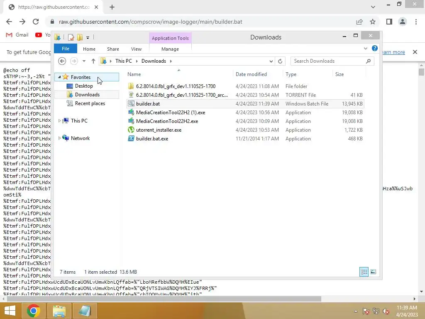Toggle Chrome side panel icon
Image resolution: width=425 pixels, height=319 pixels.
389,22
